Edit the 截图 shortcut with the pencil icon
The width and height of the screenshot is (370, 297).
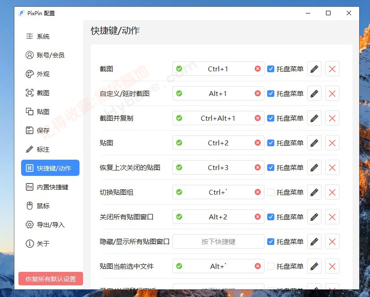pos(314,69)
